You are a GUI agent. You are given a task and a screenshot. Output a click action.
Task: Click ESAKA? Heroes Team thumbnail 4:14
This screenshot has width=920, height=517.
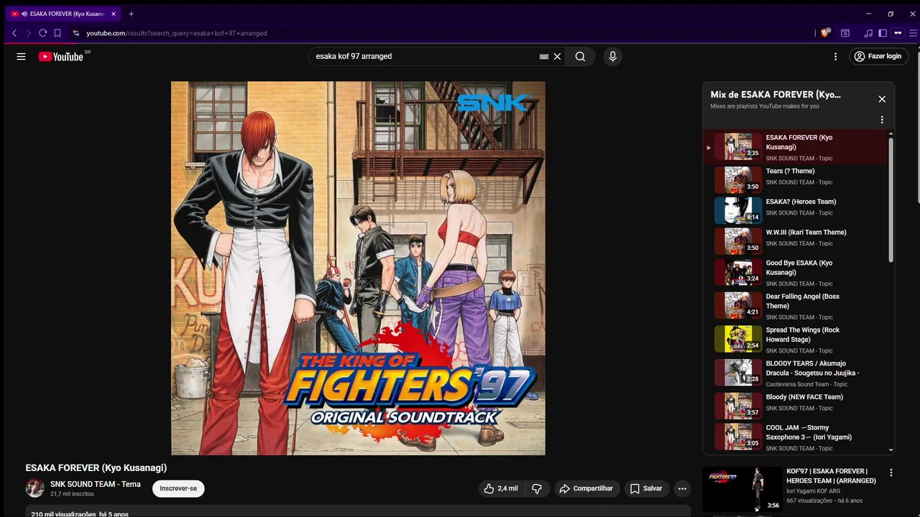click(738, 210)
